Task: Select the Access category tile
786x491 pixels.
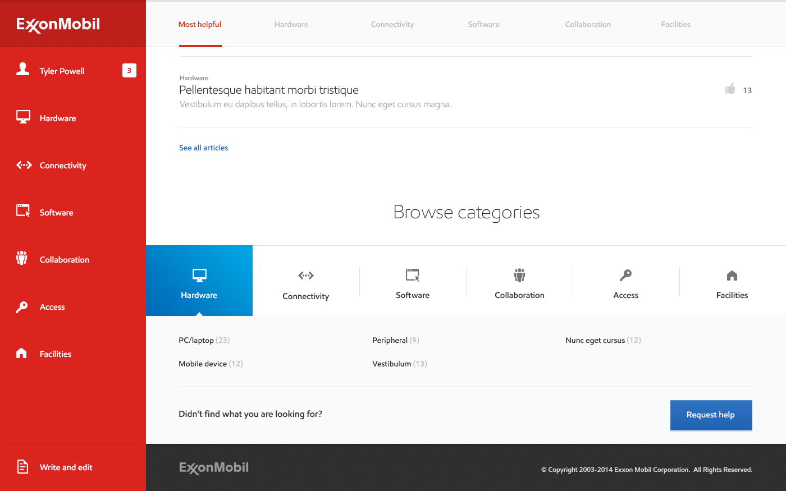Action: point(625,282)
